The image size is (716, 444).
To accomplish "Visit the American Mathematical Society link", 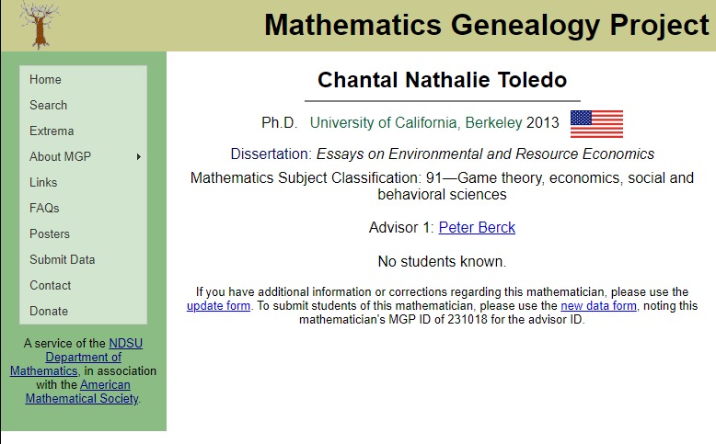I will (x=82, y=392).
